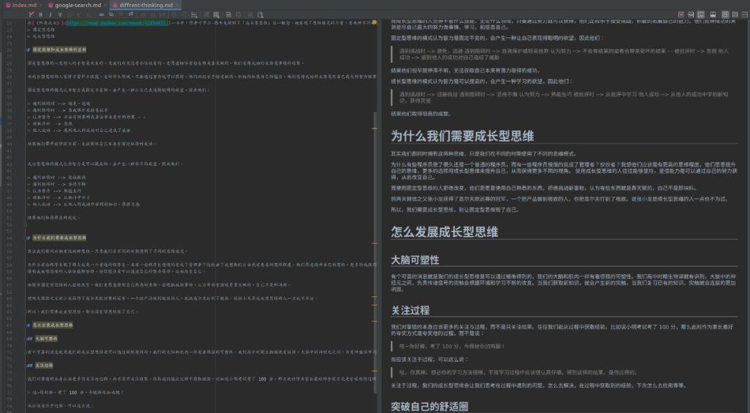
Task: Click preview text 结果他们取得很高的成就。
Action: tap(421, 114)
